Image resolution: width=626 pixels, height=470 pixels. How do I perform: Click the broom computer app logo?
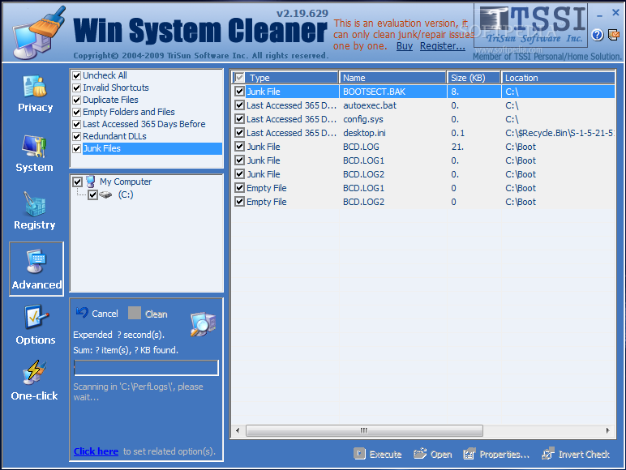click(39, 32)
